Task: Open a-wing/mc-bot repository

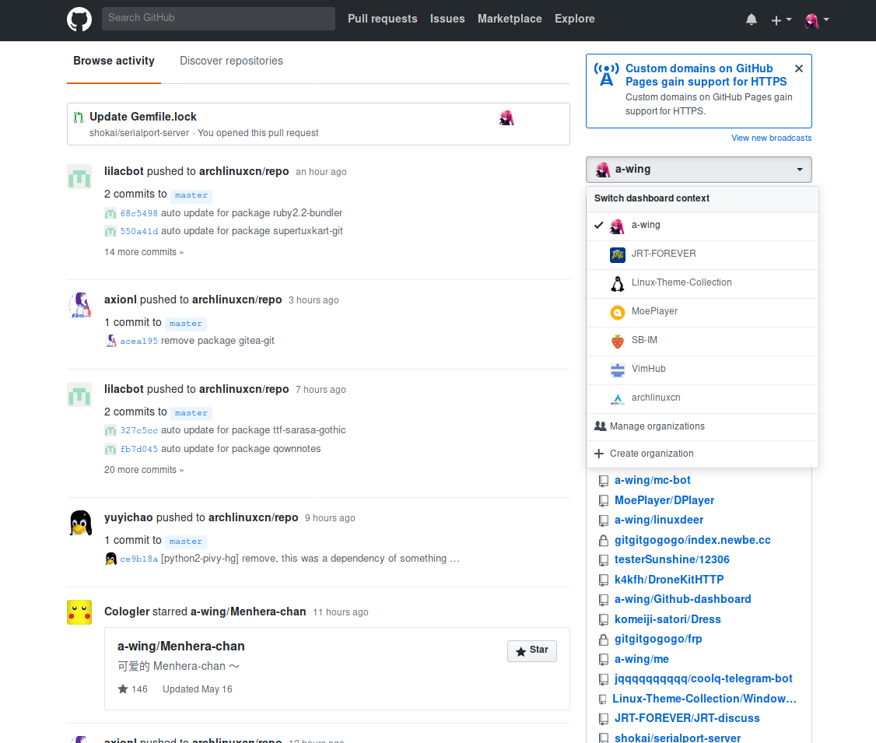Action: tap(653, 481)
